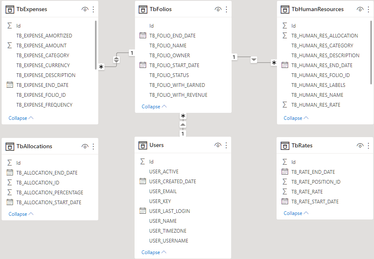Click the TbExpenses table icon
The image size is (374, 259).
coord(10,9)
